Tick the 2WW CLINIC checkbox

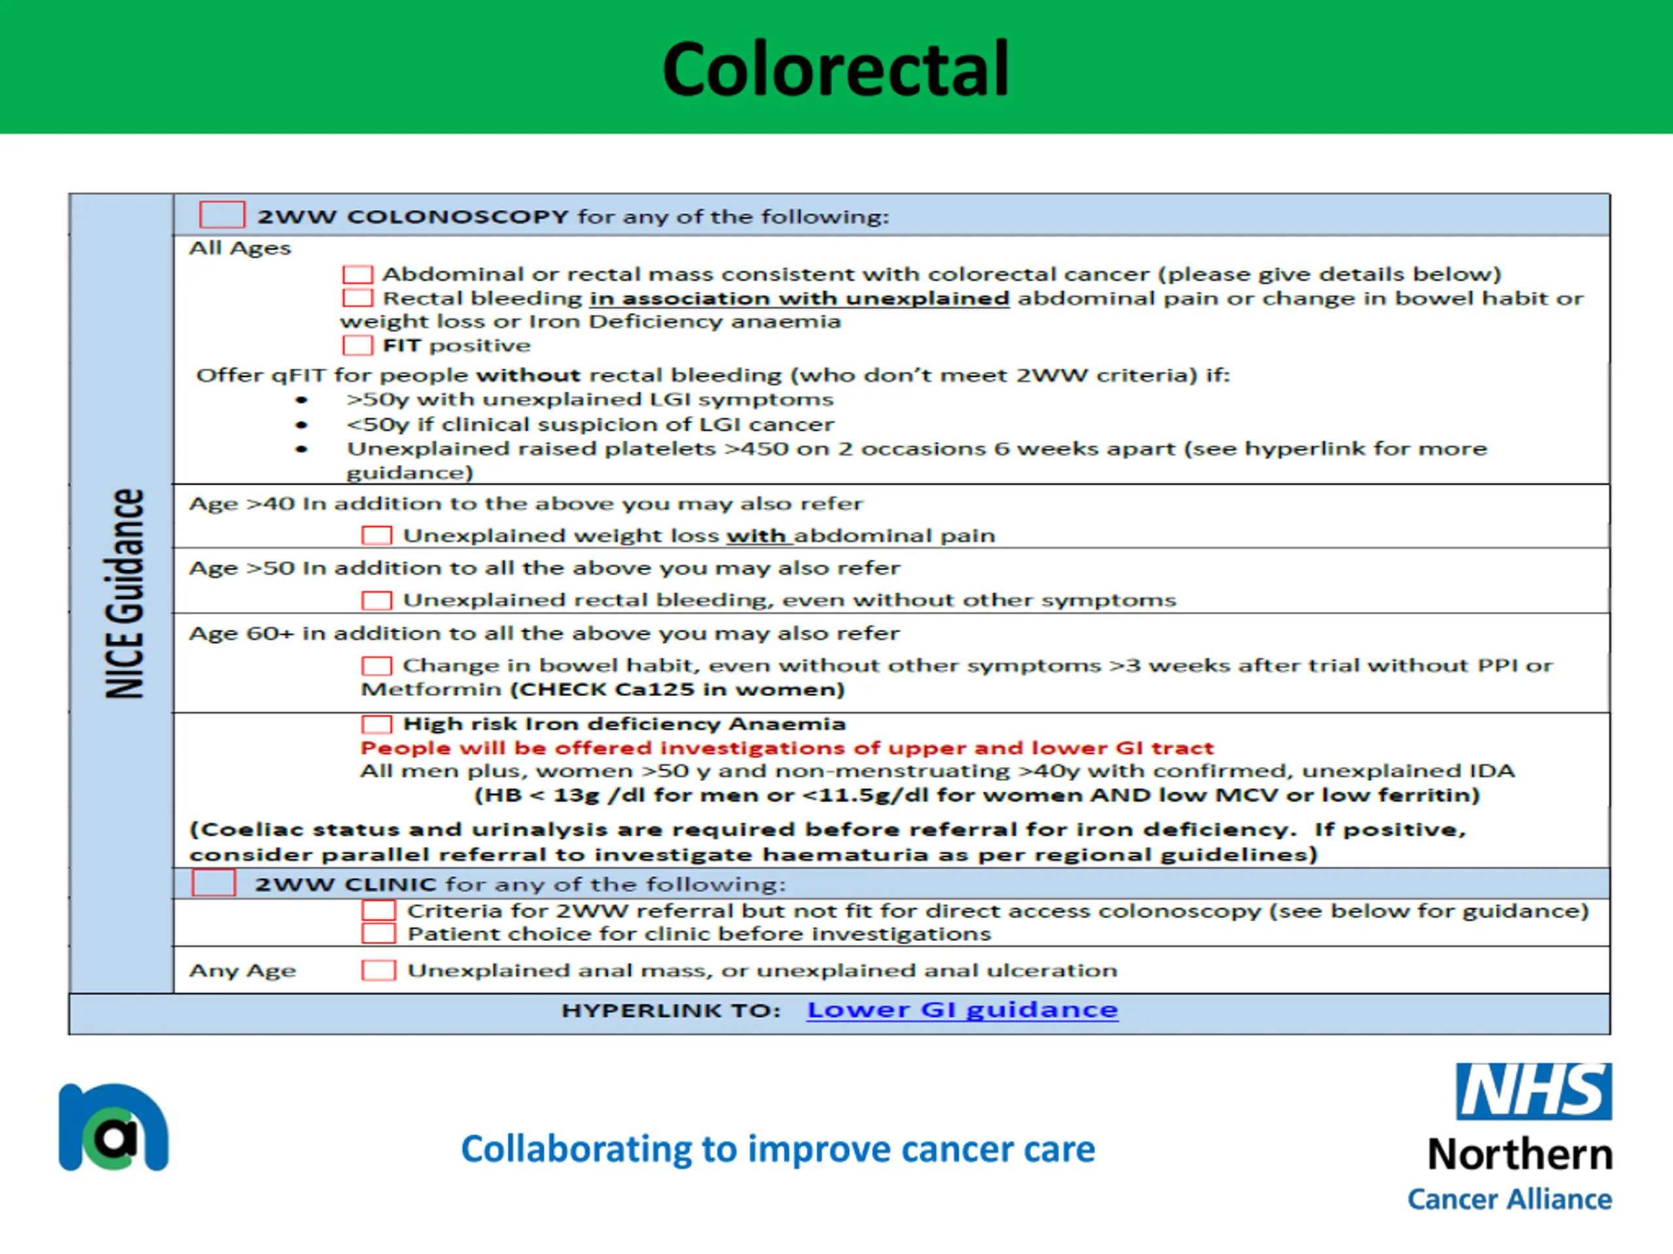pyautogui.click(x=214, y=883)
